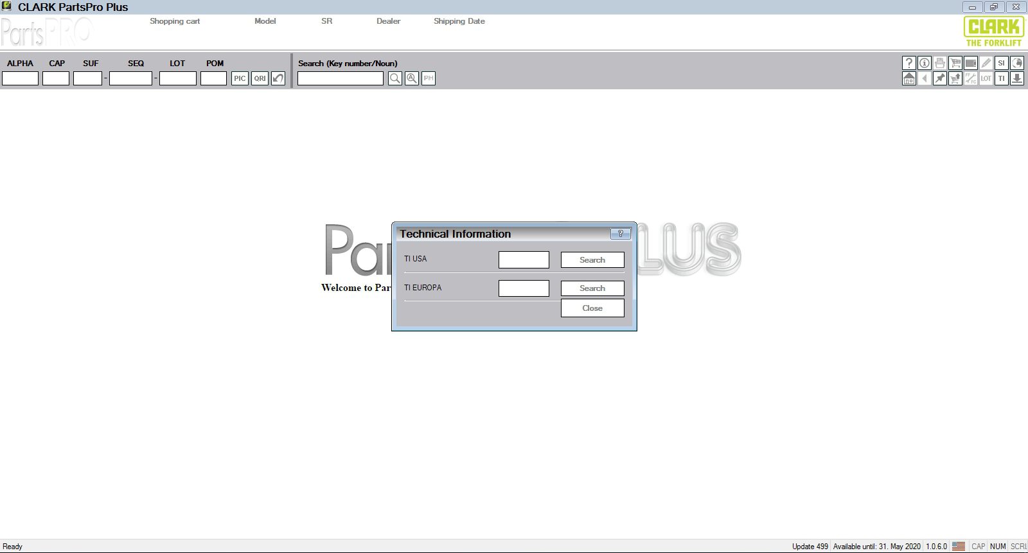This screenshot has height=553, width=1028.
Task: Click the magnifier search icon
Action: click(395, 78)
